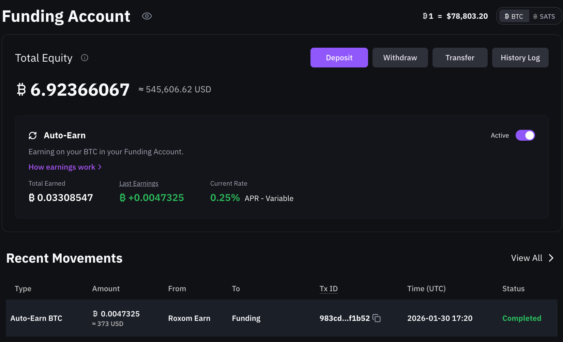Click the Completed status cell
Image resolution: width=563 pixels, height=342 pixels.
point(522,318)
